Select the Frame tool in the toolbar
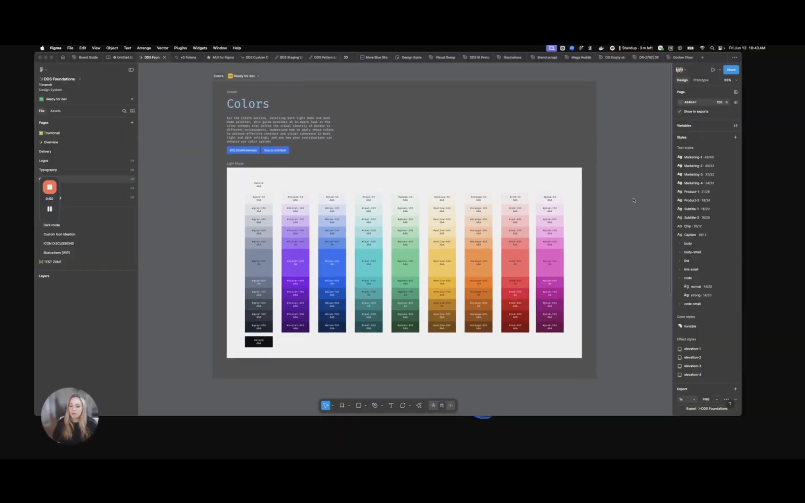This screenshot has width=805, height=503. click(343, 405)
